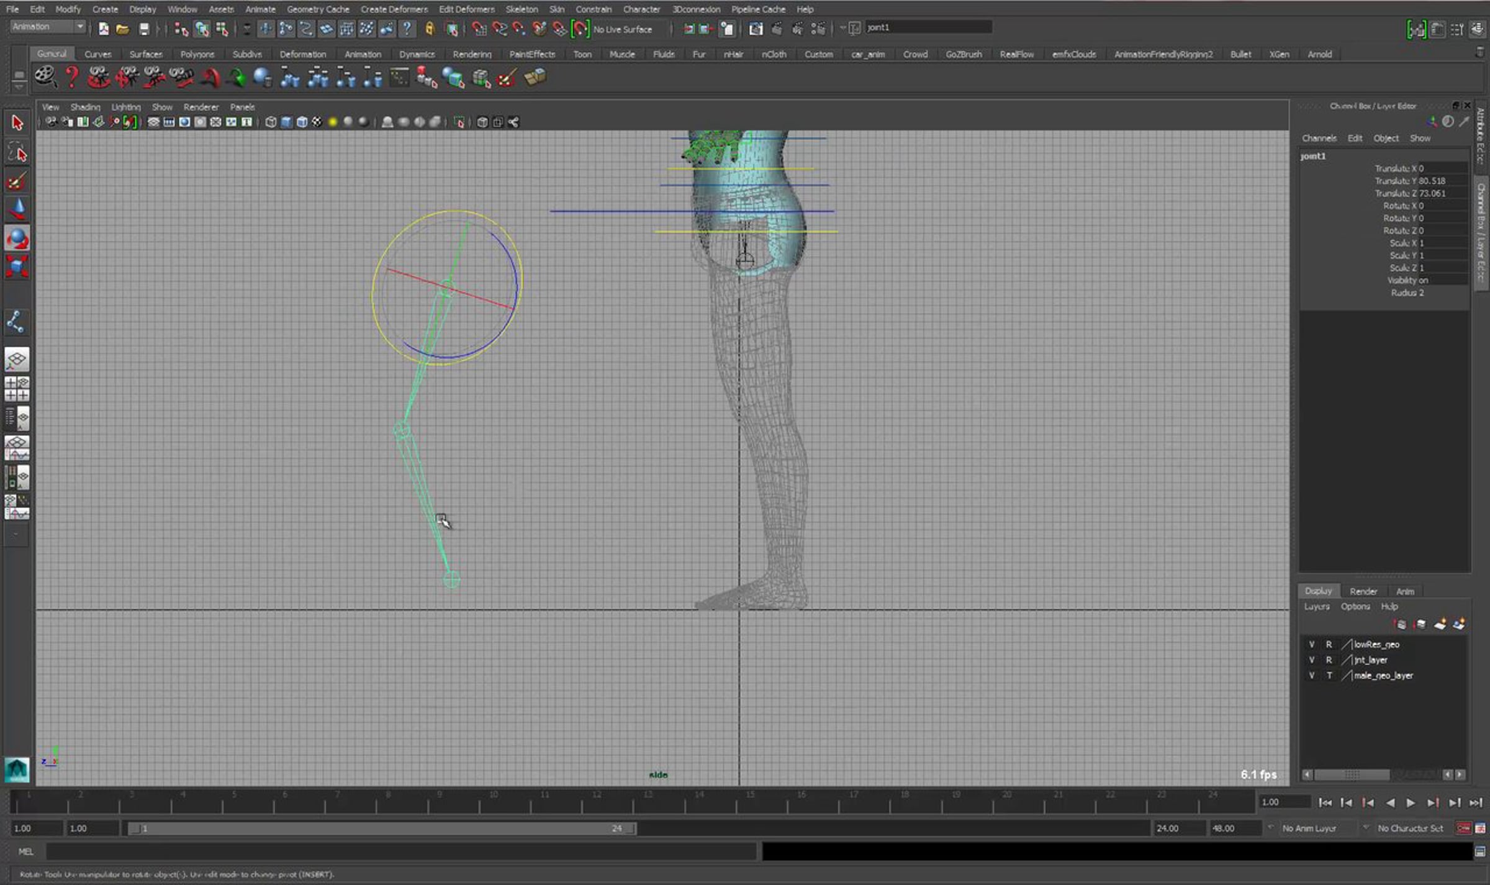Screen dimensions: 1490x885
Task: Toggle the lock selection icon
Action: click(429, 29)
